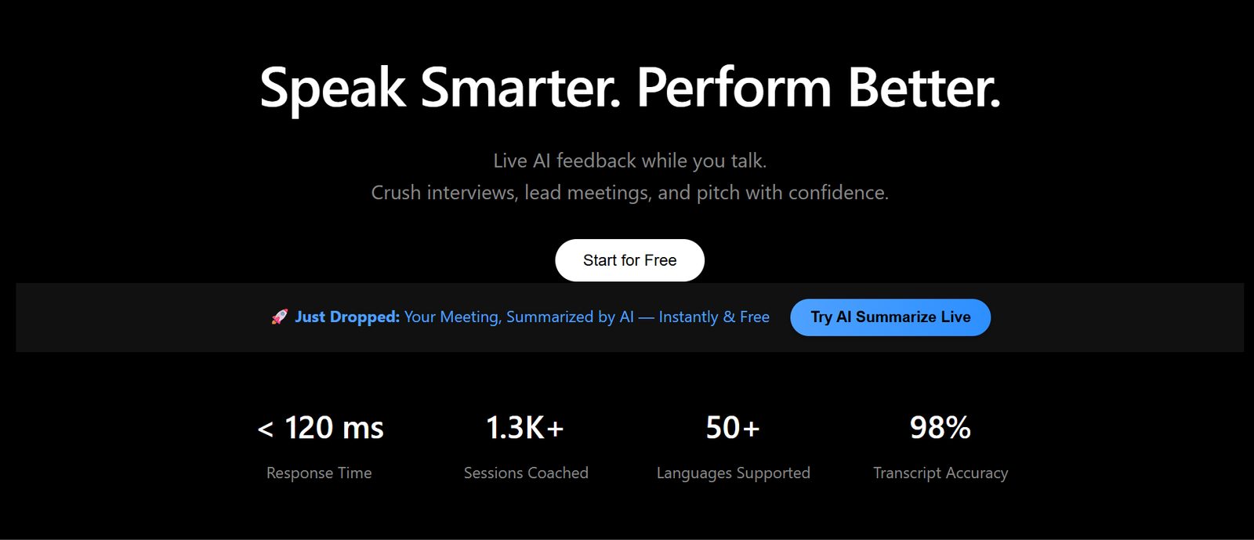The height and width of the screenshot is (540, 1254).
Task: Click 'Your Meeting, Summarized by AI' text
Action: pyautogui.click(x=519, y=317)
